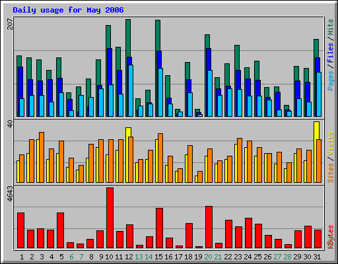Click day label '1' on the axis
Image resolution: width=338 pixels, height=264 pixels.
[x=22, y=257]
